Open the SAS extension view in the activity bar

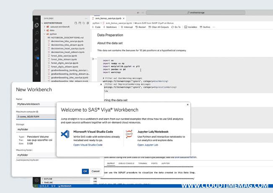point(36,73)
